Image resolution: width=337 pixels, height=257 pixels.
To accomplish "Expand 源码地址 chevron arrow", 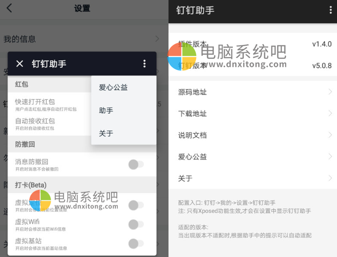I will pos(330,92).
